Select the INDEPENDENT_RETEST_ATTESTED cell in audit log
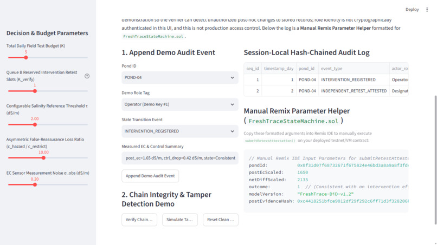Image resolution: width=437 pixels, height=245 pixels. coord(354,91)
